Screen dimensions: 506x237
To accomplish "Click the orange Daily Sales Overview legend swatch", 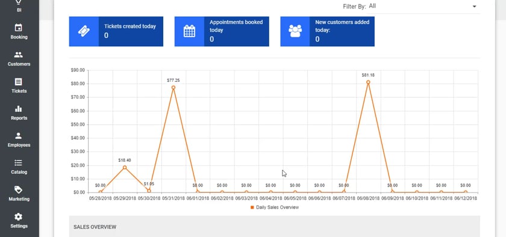I will (252, 208).
